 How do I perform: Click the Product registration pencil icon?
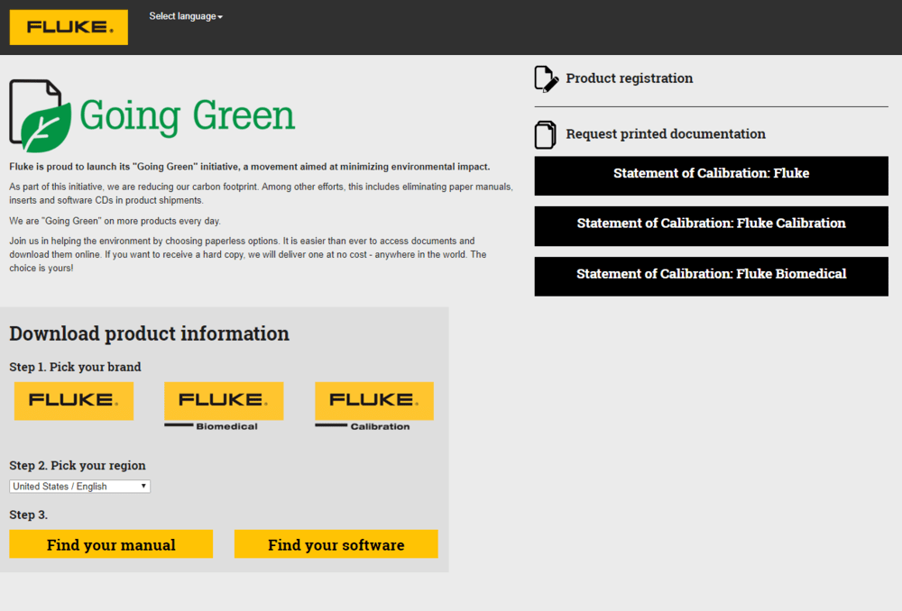pyautogui.click(x=546, y=78)
